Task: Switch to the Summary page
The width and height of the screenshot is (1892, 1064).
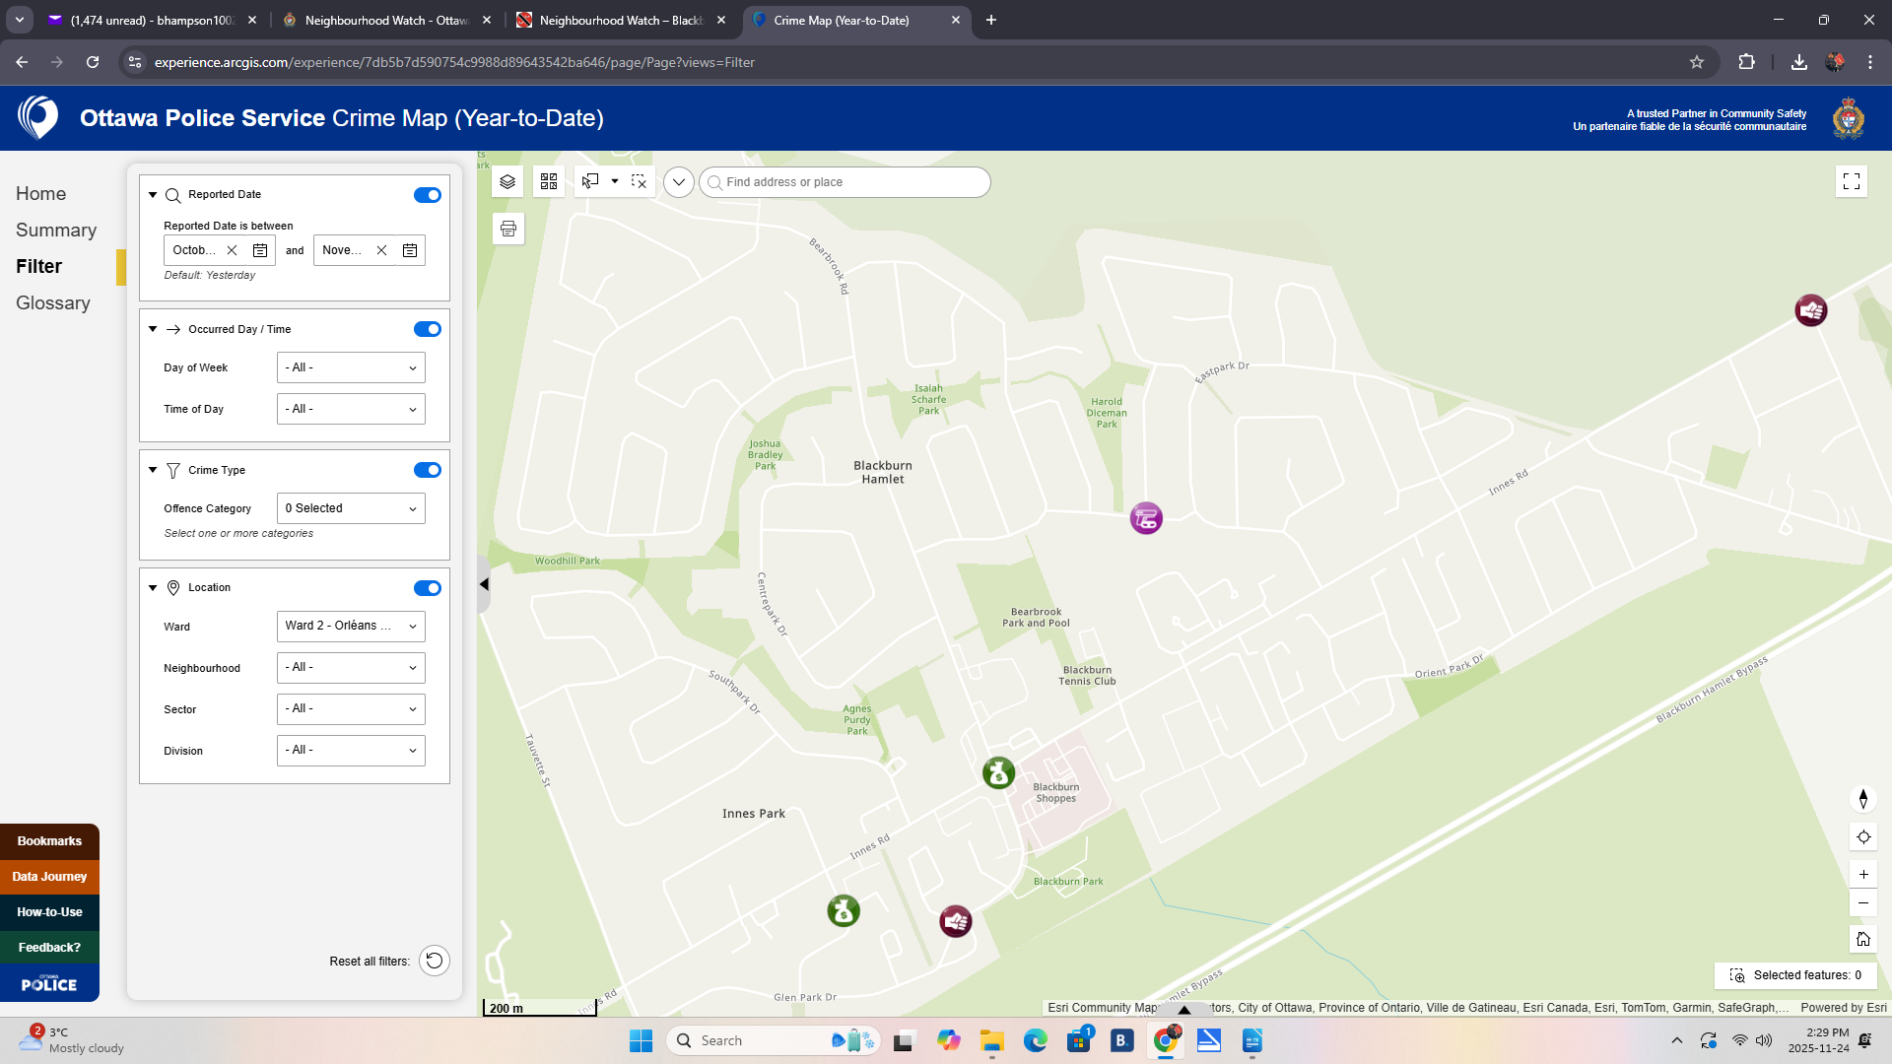Action: tap(55, 230)
